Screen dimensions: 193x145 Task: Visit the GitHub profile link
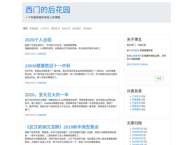point(144,64)
